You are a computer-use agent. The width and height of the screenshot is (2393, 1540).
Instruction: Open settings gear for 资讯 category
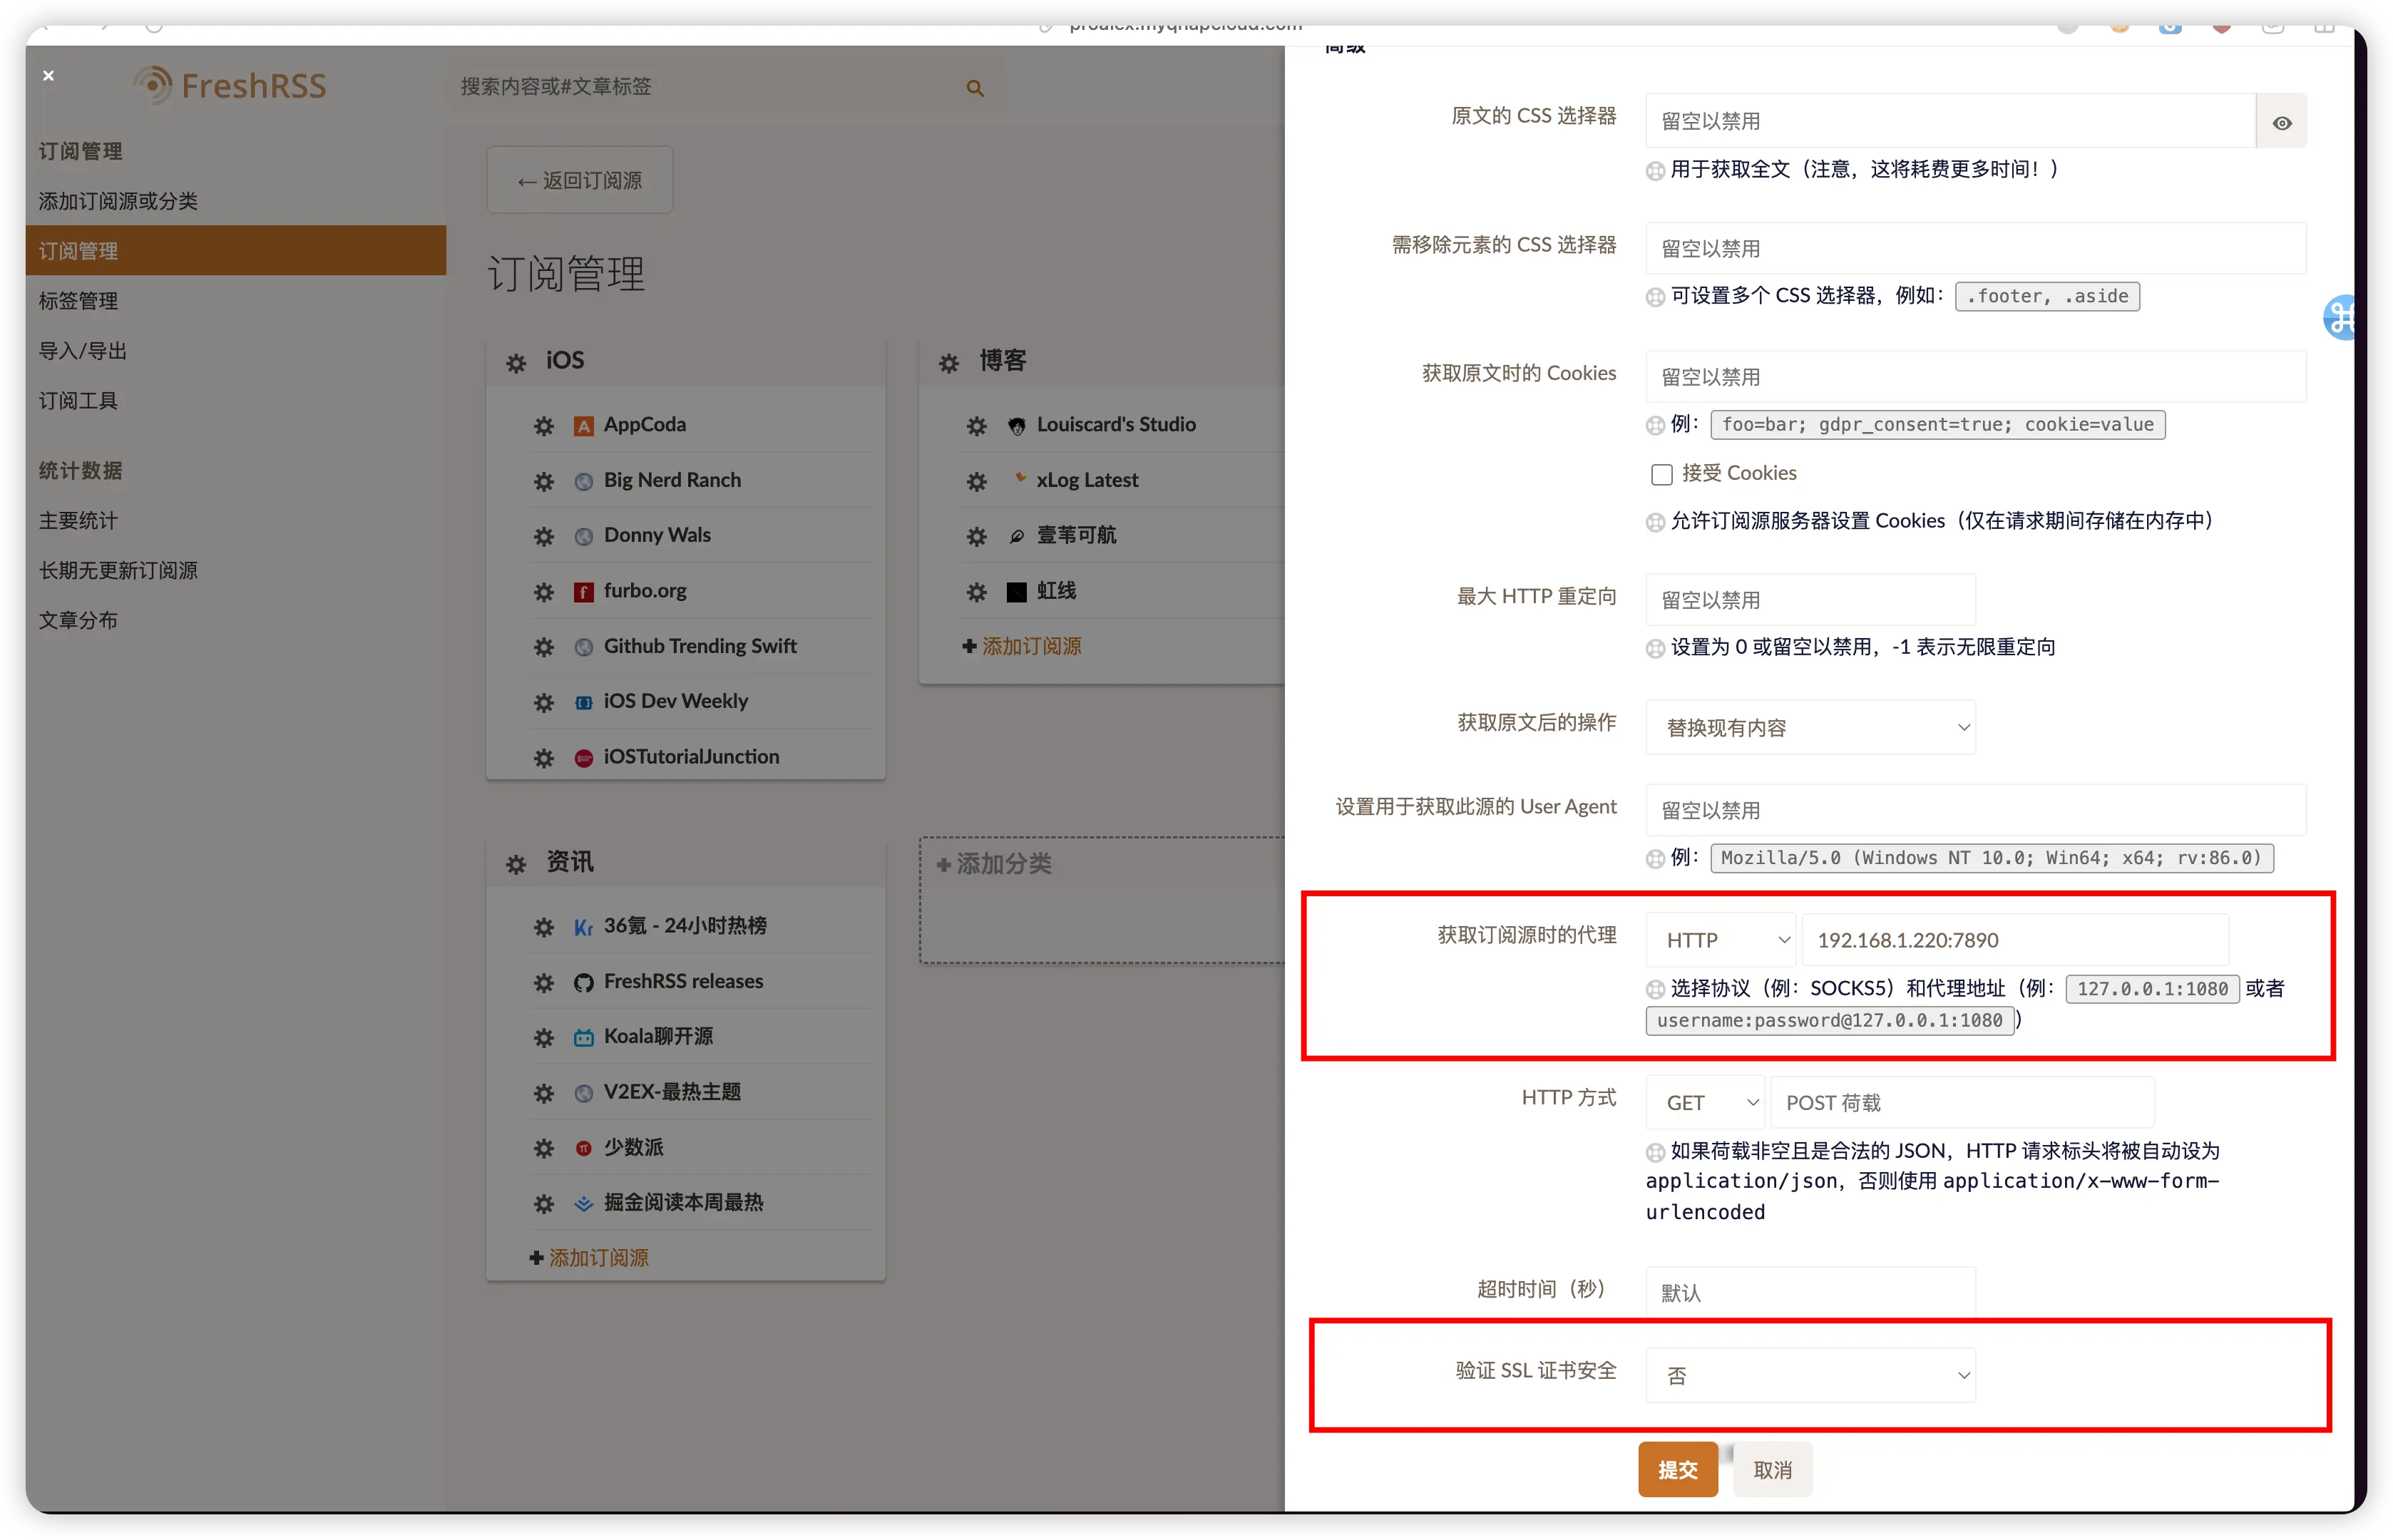(x=516, y=864)
